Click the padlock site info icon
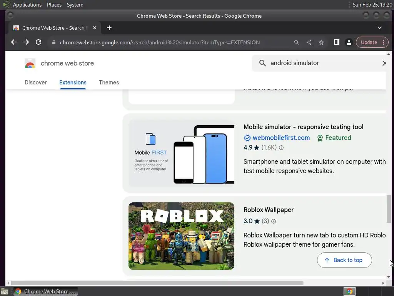The image size is (394, 296). [53, 42]
